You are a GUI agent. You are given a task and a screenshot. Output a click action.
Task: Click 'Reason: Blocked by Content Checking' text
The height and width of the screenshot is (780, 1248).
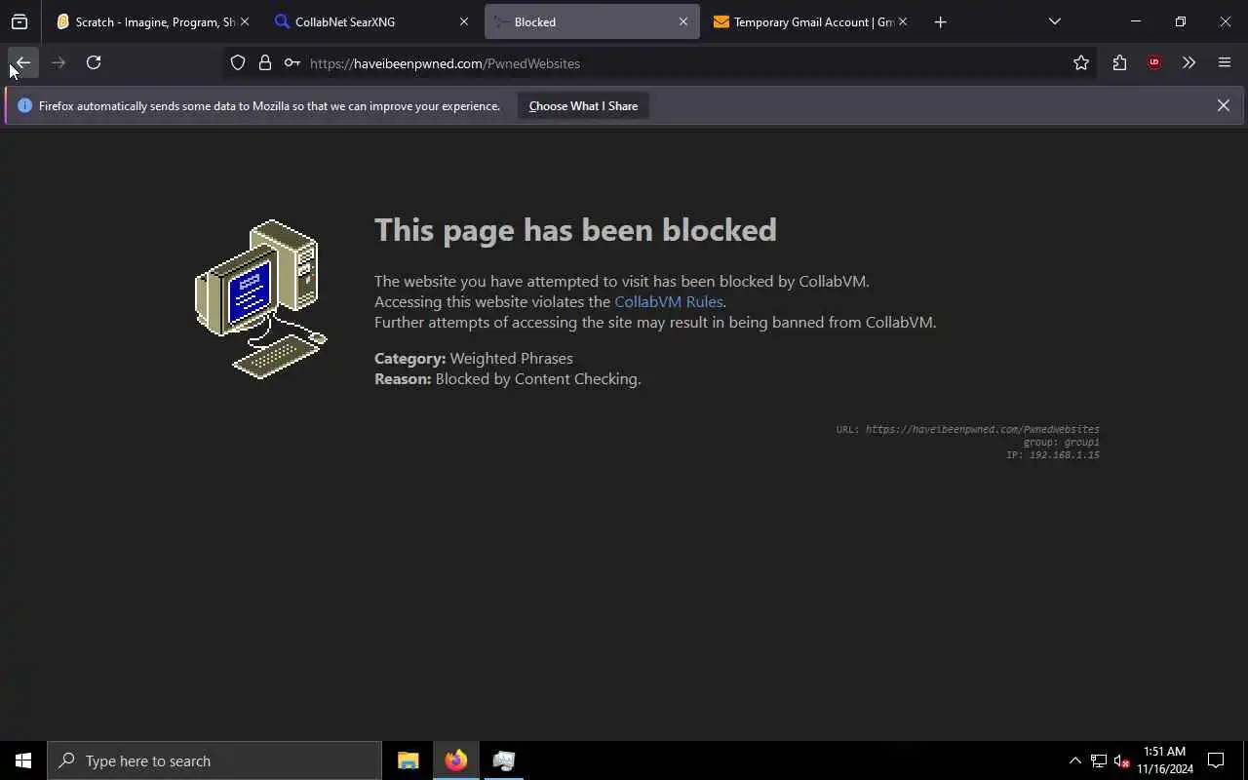(x=508, y=378)
